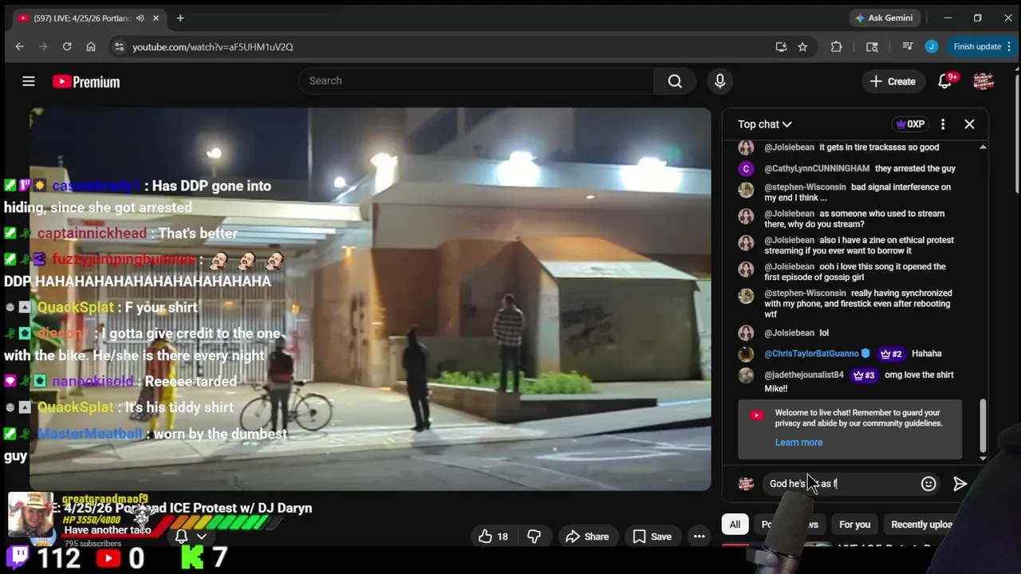Open the Extensions puzzle icon

click(836, 47)
